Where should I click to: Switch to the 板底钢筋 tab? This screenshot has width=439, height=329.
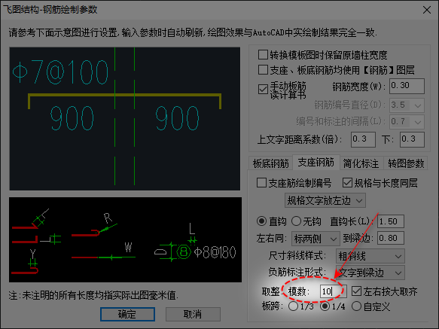pos(270,163)
